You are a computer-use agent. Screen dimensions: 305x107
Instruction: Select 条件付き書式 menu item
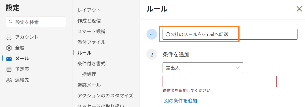pyautogui.click(x=91, y=64)
